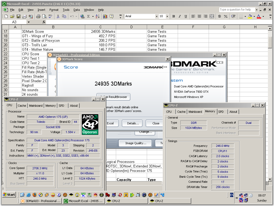Image resolution: width=274 pixels, height=206 pixels.
Task: Click the Align Left icon
Action: (193, 16)
